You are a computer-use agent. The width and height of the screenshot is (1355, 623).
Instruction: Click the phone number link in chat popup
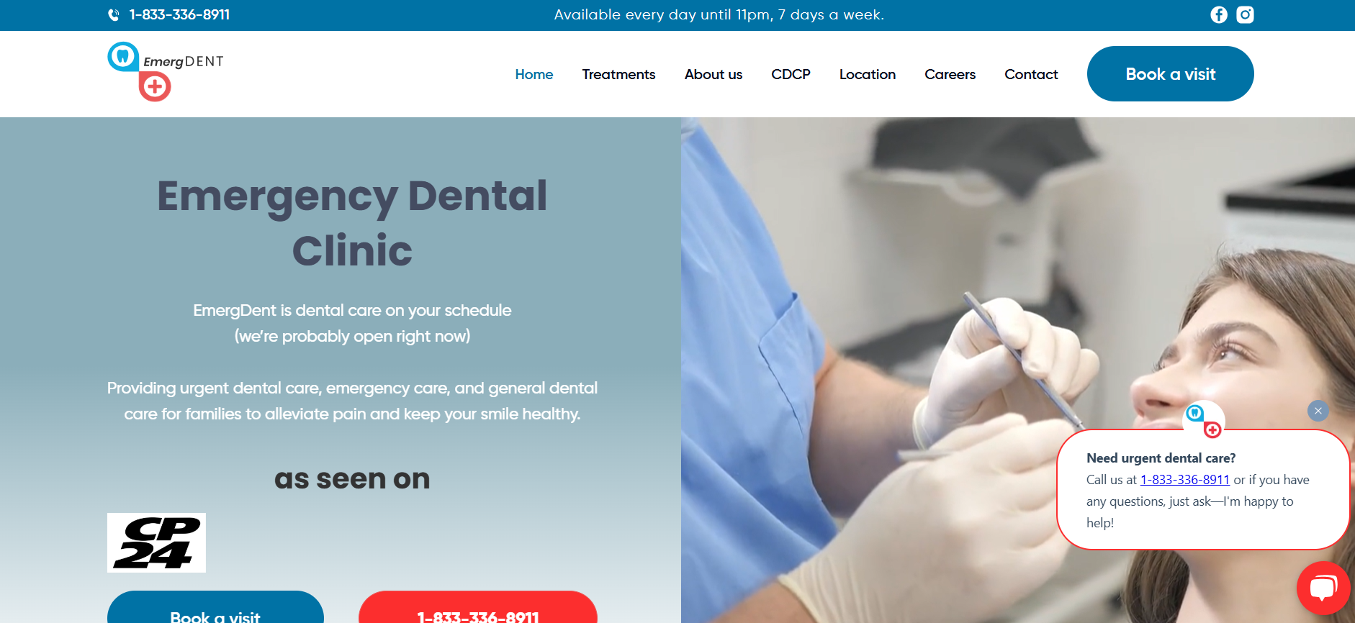point(1185,480)
